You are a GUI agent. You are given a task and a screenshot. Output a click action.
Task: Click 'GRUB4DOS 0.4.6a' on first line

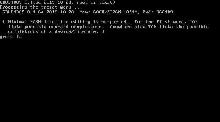point(20,2)
